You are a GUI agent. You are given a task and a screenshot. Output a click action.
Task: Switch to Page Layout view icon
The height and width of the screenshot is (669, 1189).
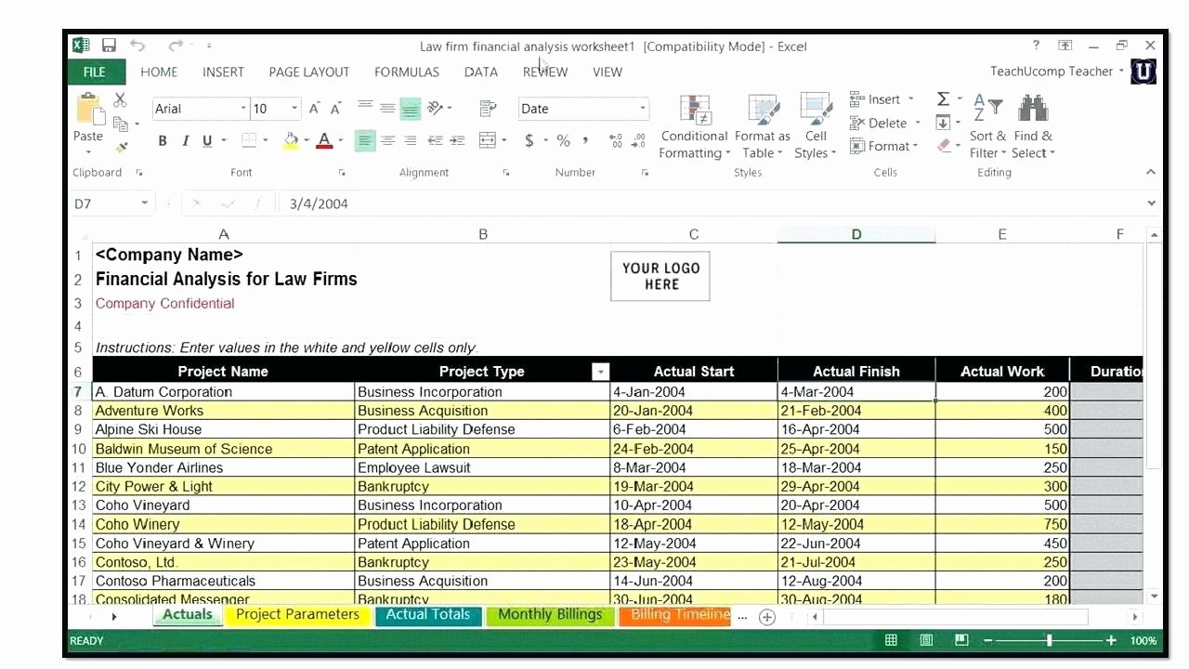point(926,640)
